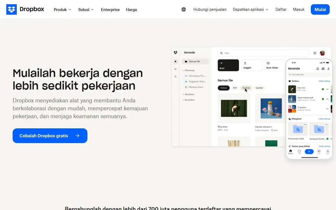The height and width of the screenshot is (210, 336).
Task: Tap the Cari apa pun search field
Action: (x=309, y=75)
